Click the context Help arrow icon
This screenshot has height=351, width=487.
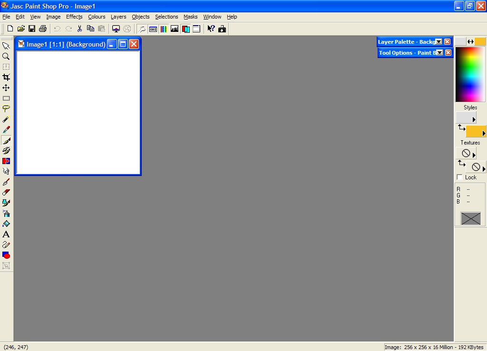[211, 29]
